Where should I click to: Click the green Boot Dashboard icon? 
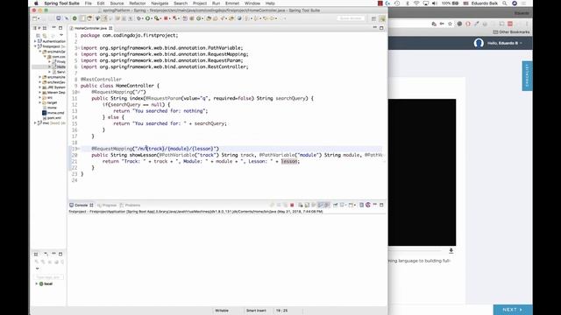coord(75,18)
